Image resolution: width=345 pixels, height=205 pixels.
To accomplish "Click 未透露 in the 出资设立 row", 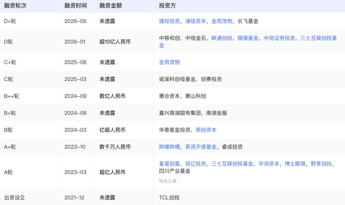I will pyautogui.click(x=107, y=198).
